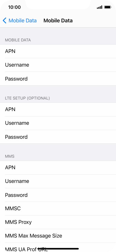Select Username field under Mobile Data section
The height and width of the screenshot is (252, 116).
click(x=58, y=65)
